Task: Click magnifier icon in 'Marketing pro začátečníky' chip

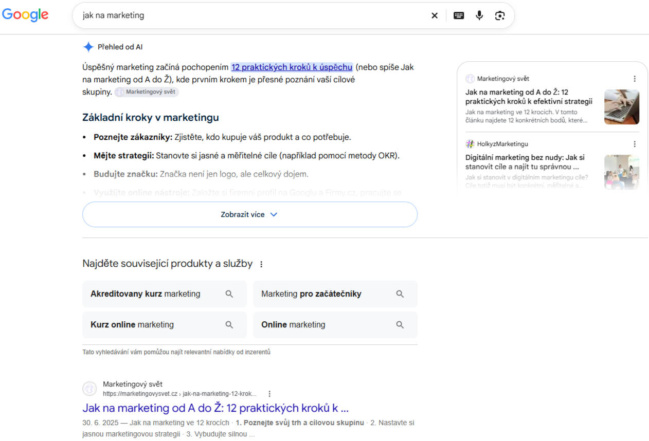Action: (400, 294)
